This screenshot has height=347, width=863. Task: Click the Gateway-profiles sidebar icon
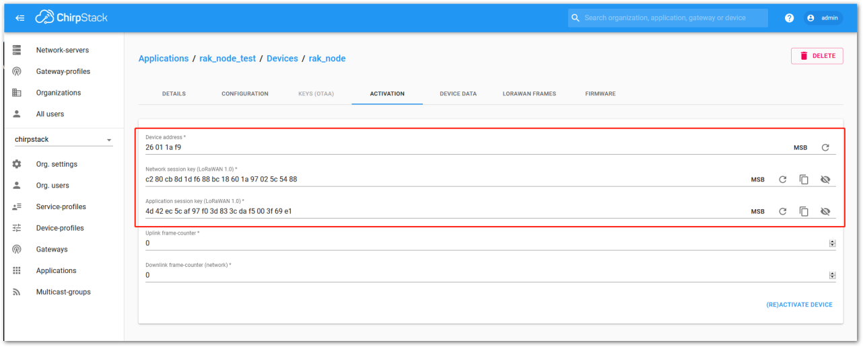[17, 71]
